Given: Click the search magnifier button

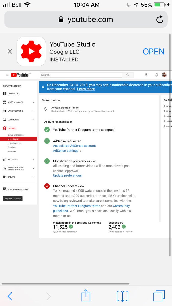Looking at the screenshot, I should [128, 75].
